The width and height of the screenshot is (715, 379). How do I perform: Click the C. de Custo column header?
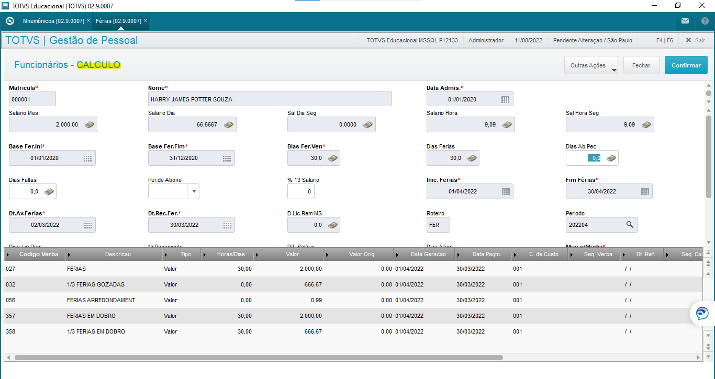pos(540,254)
